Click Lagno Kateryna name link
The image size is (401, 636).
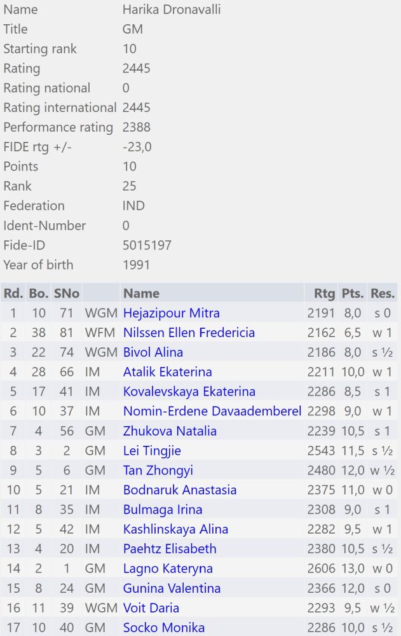pos(168,569)
